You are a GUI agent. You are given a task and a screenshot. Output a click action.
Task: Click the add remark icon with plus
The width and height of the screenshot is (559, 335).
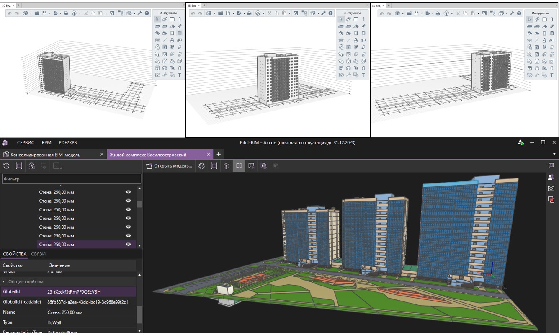coord(251,166)
